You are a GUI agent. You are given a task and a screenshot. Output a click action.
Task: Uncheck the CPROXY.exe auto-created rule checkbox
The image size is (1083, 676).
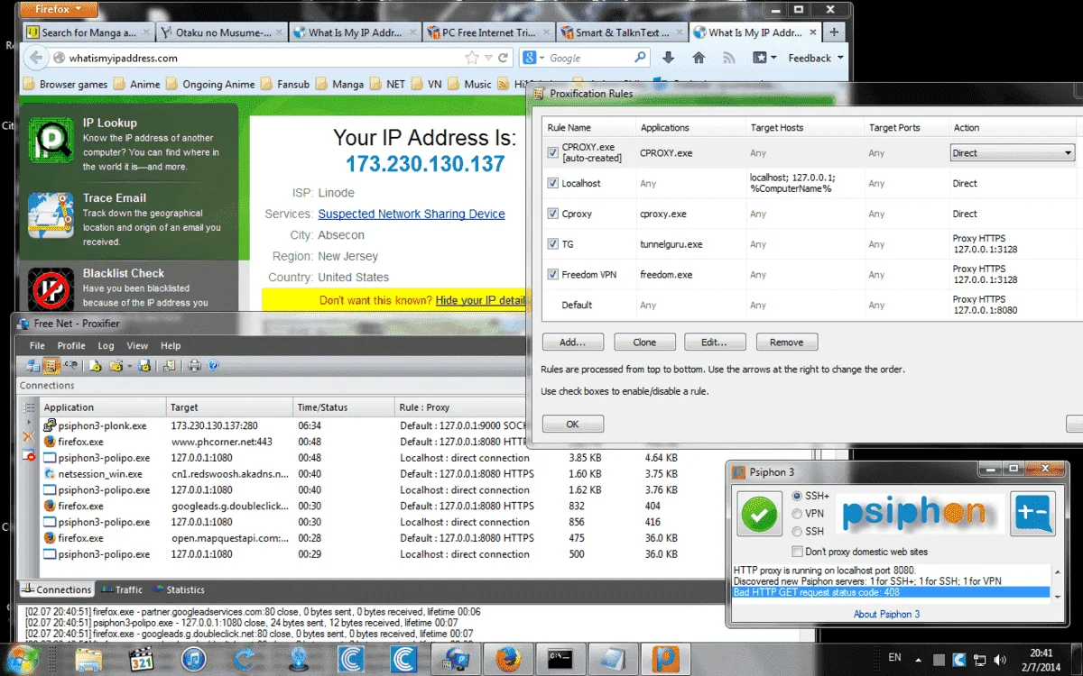click(x=553, y=152)
